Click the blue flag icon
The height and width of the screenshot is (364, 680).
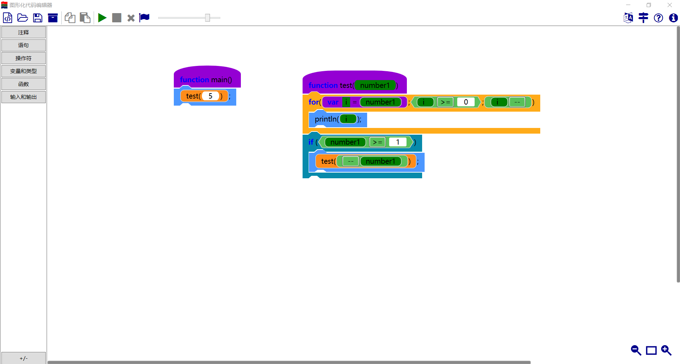tap(144, 18)
